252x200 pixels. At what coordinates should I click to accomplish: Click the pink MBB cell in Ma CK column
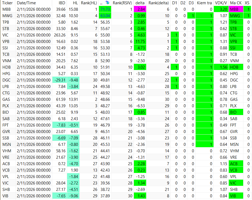(x=236, y=9)
